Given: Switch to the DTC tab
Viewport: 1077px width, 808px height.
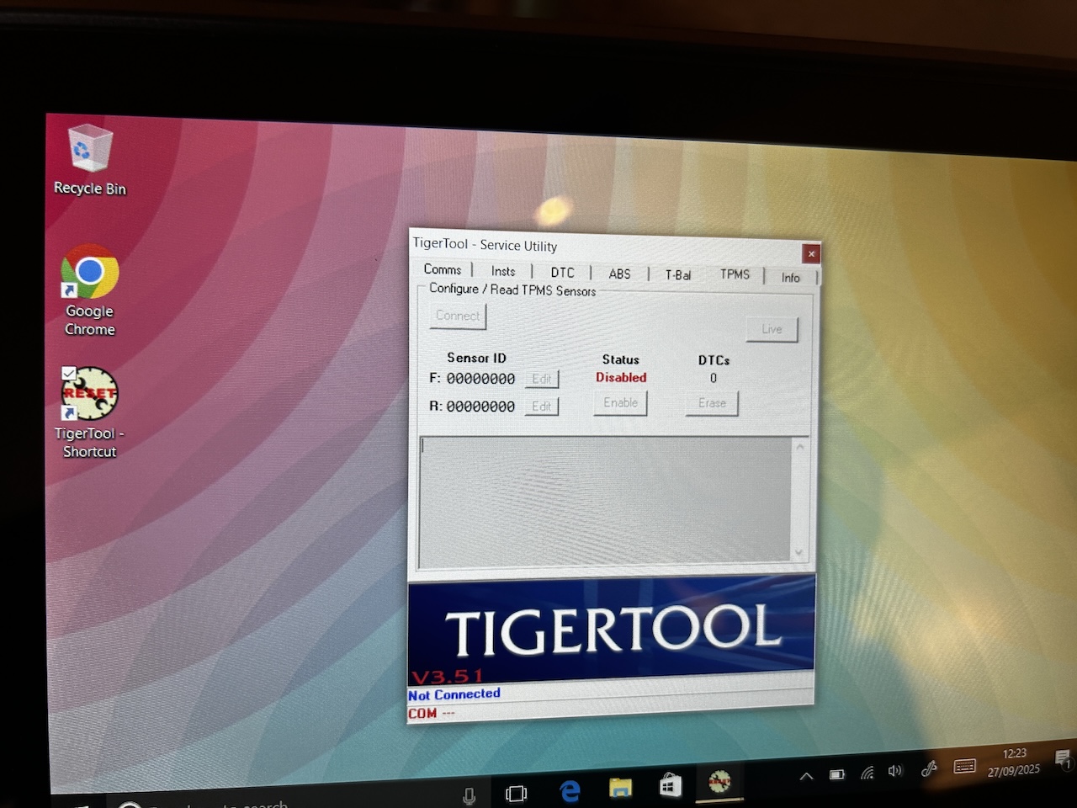Looking at the screenshot, I should (x=562, y=272).
